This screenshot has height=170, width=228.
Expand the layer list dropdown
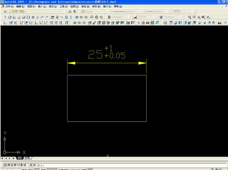pos(66,11)
